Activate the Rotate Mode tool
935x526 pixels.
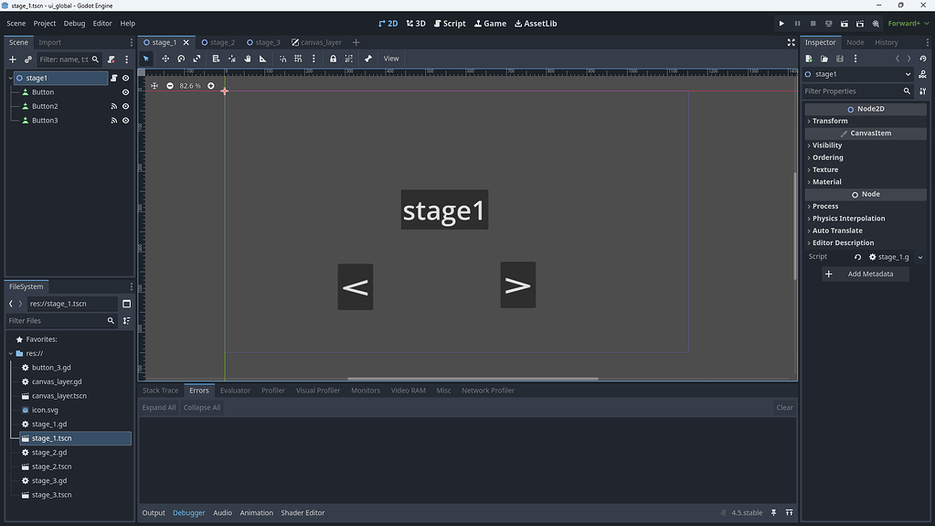point(181,59)
